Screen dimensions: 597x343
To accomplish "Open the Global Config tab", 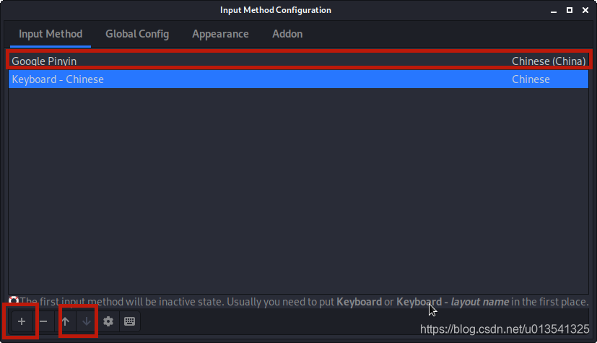I will 137,34.
